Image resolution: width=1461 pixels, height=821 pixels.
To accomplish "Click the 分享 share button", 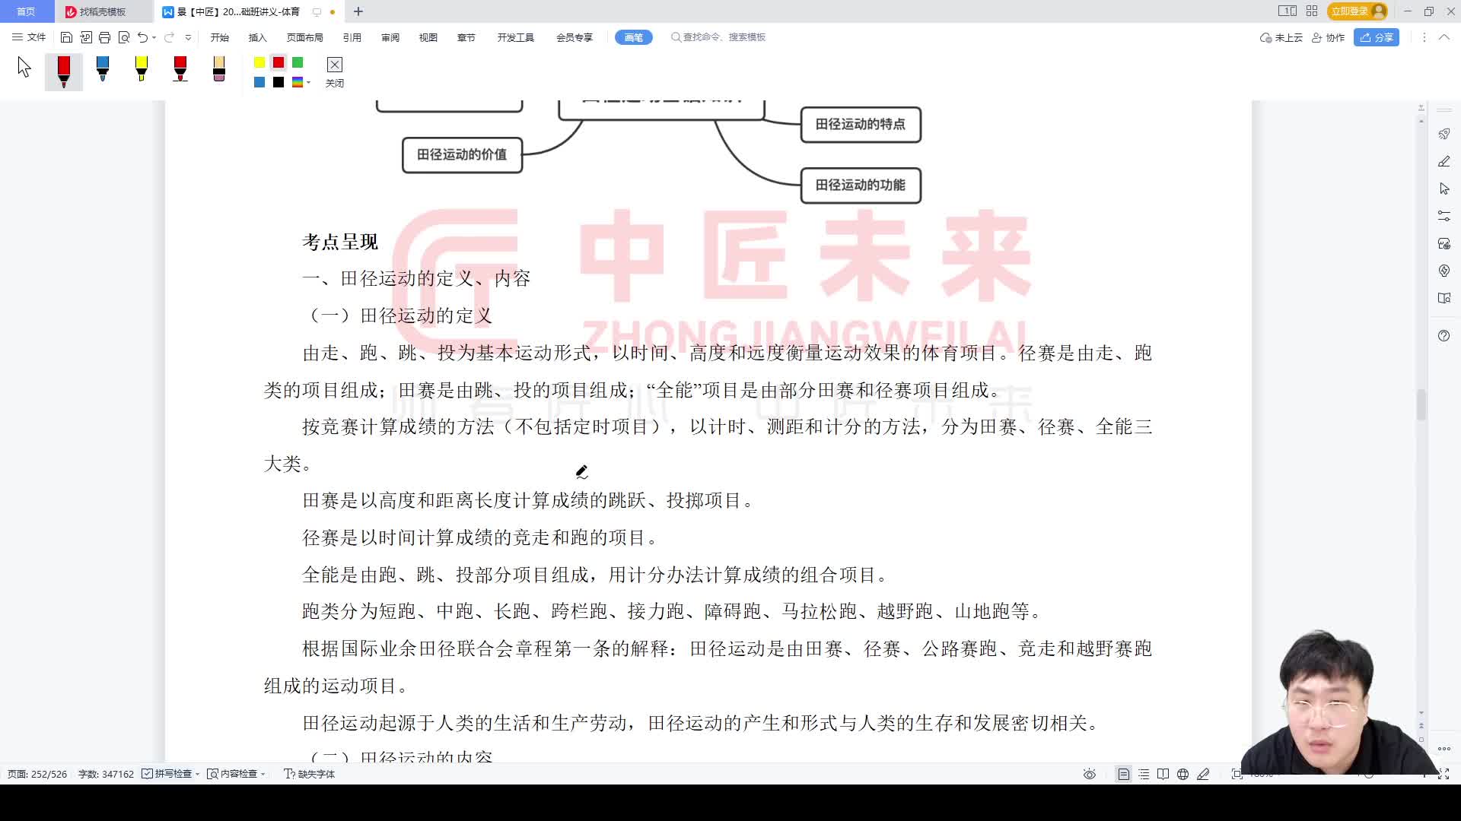I will pos(1377,37).
